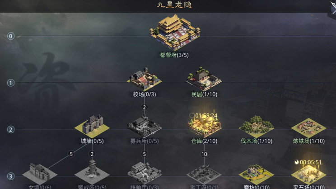
Task: Select the greyed-out 募兵所 recruitment building
Action: (144, 126)
